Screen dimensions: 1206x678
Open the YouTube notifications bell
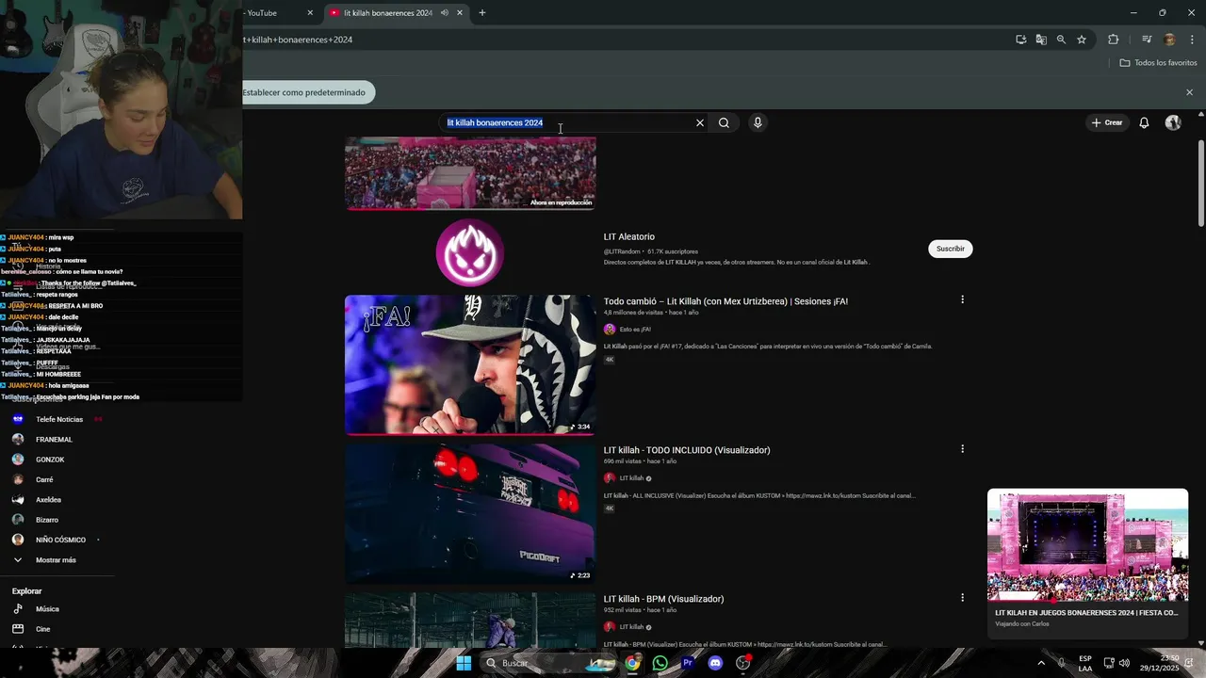[1144, 122]
